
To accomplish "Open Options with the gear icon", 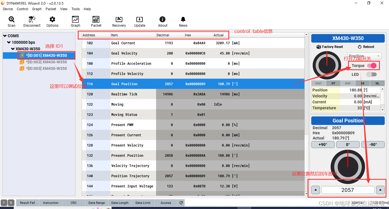I will pos(52,21).
